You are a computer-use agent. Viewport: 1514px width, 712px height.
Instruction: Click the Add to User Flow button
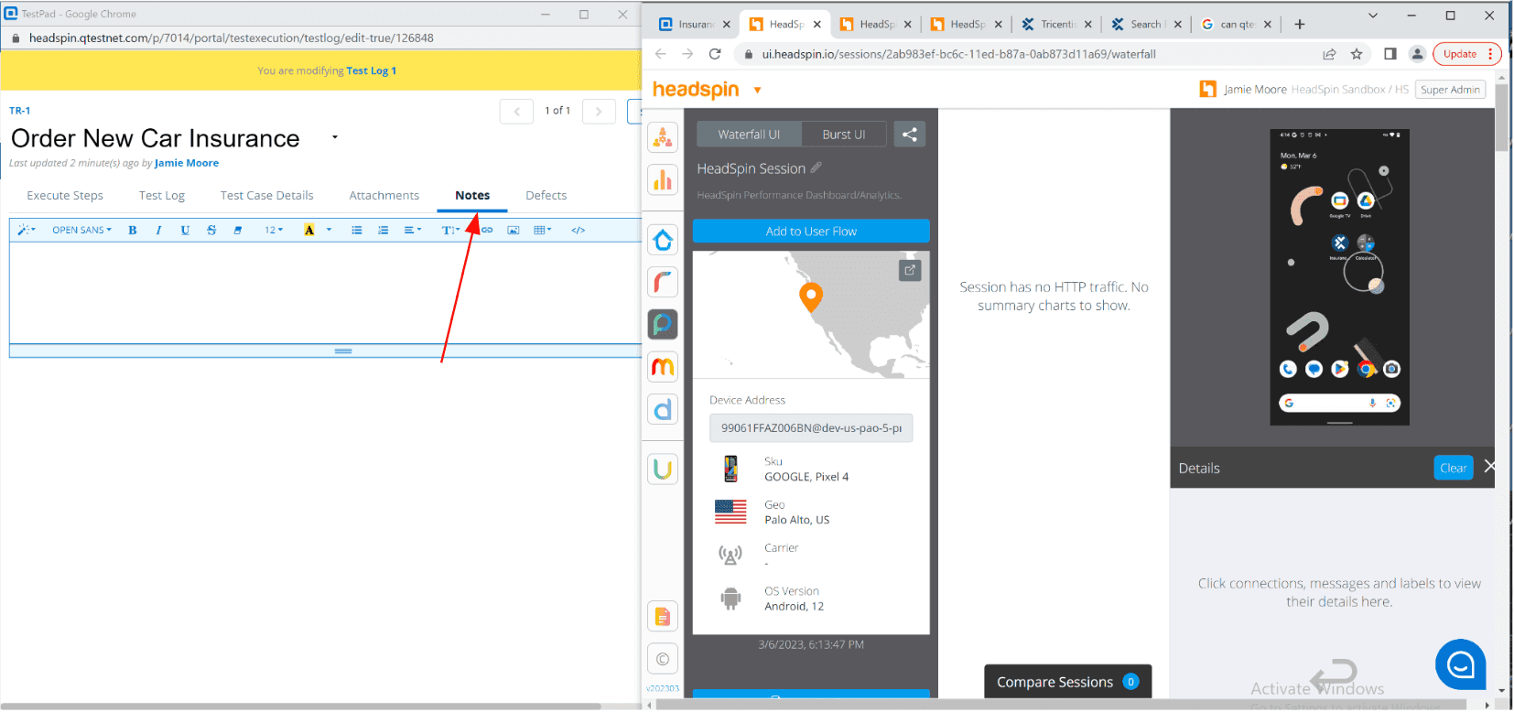point(811,232)
